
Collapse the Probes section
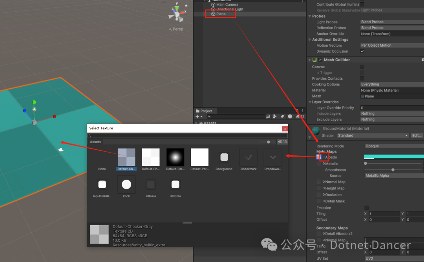[310, 16]
